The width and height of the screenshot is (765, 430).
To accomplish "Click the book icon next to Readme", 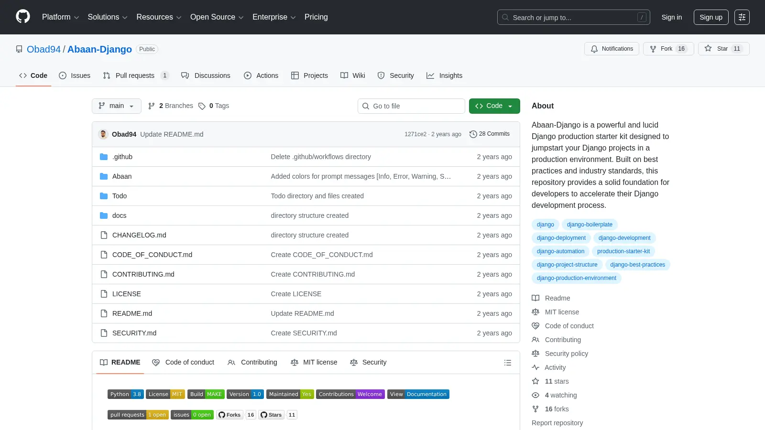I will tap(535, 298).
